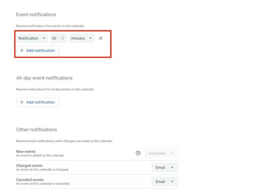Click the Changed events row label
This screenshot has height=189, width=265.
click(x=30, y=166)
